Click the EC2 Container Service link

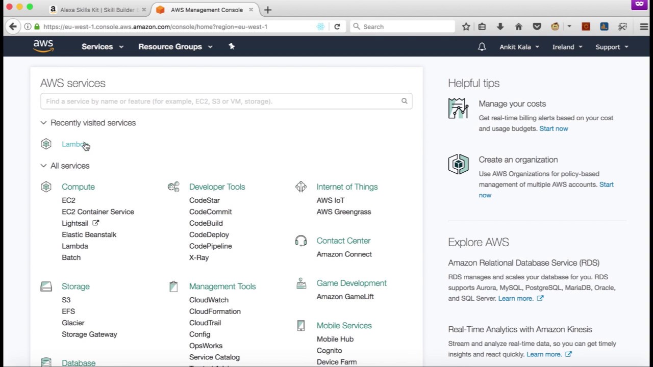(x=98, y=212)
